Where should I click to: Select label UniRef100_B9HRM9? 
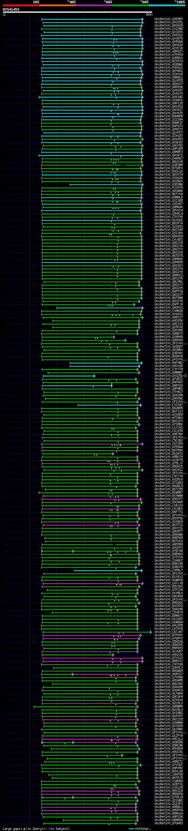coord(169,116)
